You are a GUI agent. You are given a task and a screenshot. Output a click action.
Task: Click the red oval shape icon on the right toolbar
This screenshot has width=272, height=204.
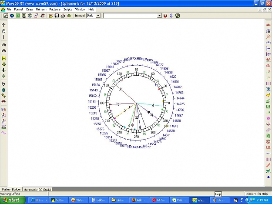tap(268, 66)
